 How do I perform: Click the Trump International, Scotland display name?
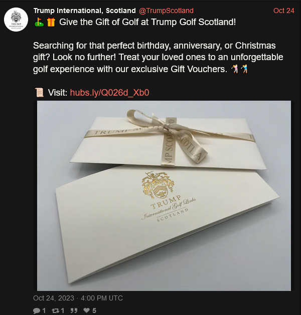pyautogui.click(x=84, y=11)
